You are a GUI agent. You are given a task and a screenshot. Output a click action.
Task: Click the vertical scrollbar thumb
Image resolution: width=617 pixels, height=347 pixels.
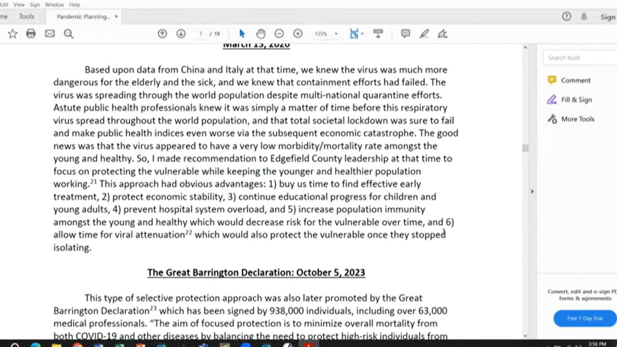[x=525, y=148]
